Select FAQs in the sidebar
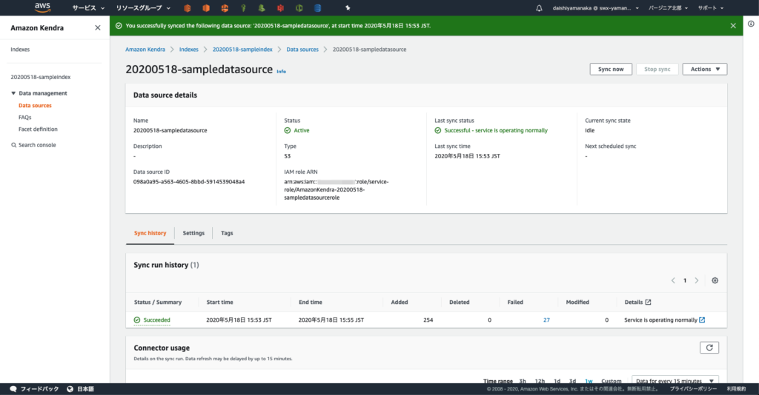 pyautogui.click(x=24, y=117)
